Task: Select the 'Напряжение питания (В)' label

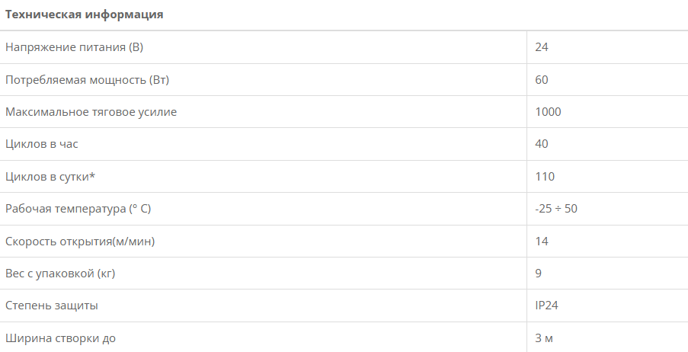Action: [x=75, y=47]
